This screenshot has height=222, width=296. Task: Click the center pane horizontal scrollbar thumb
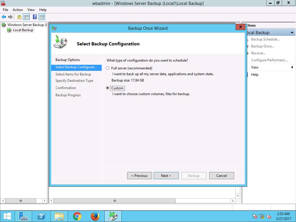pos(114,201)
